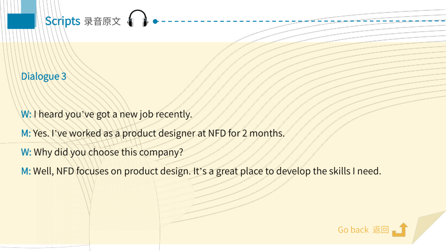Click the dark blue square decoration
This screenshot has height=251, width=446.
[x=21, y=21]
